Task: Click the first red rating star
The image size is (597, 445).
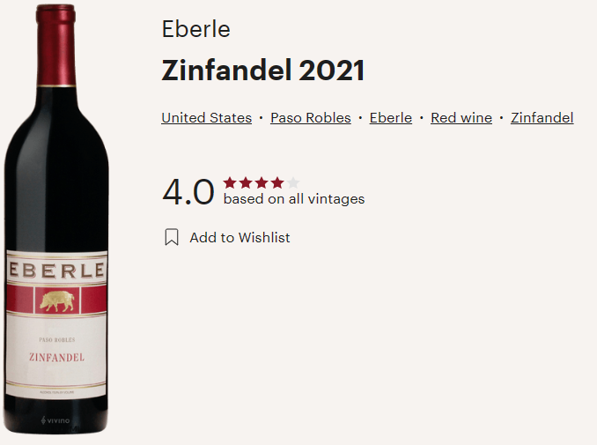Action: pyautogui.click(x=230, y=183)
